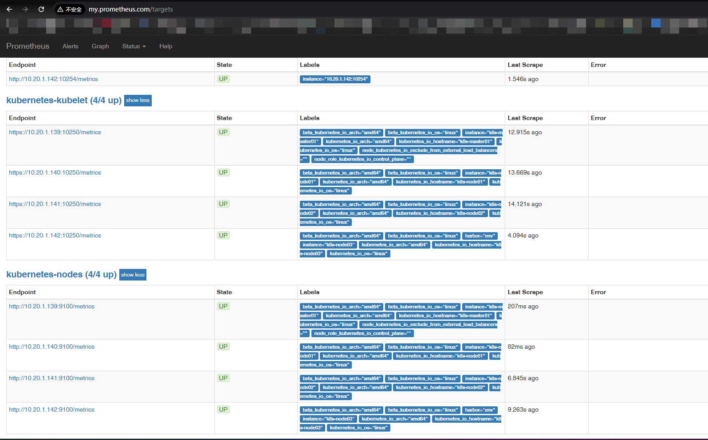Image resolution: width=708 pixels, height=440 pixels.
Task: Click instance="k8s-node03" label in kubelet table
Action: (x=328, y=245)
